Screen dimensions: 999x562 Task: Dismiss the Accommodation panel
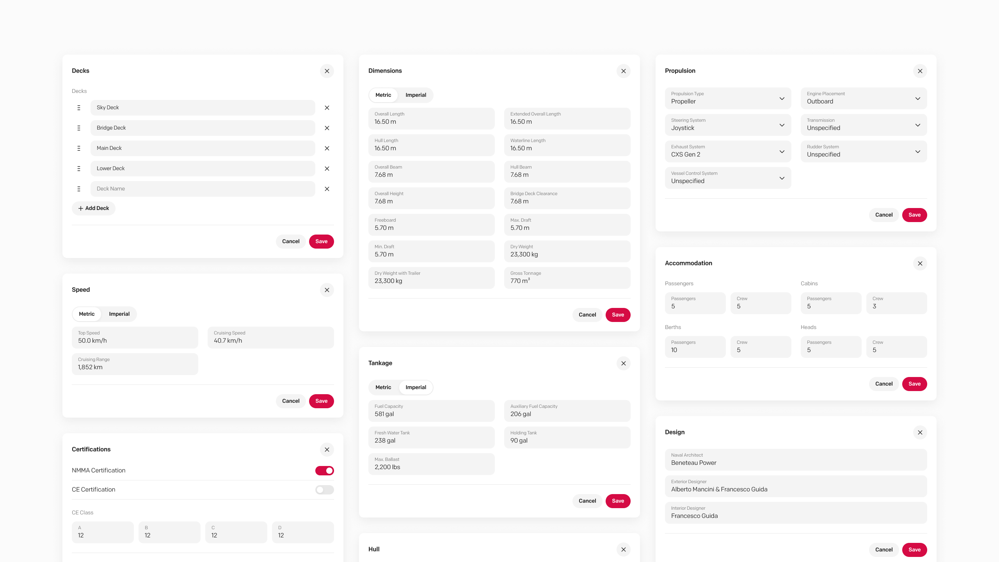point(920,263)
